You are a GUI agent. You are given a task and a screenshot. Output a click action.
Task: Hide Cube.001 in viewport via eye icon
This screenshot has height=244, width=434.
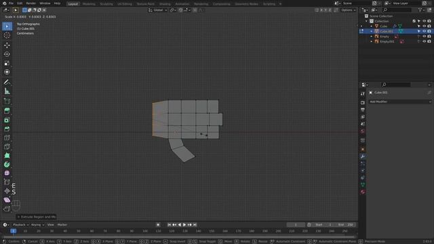(x=424, y=31)
